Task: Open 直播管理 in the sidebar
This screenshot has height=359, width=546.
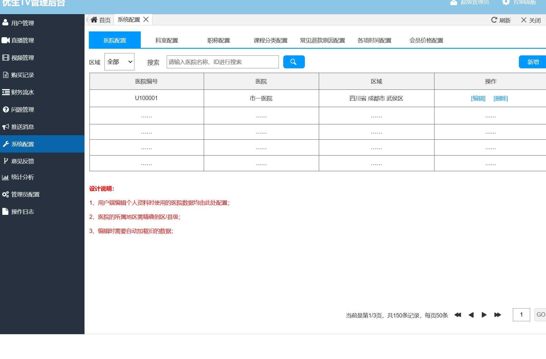Action: 22,40
